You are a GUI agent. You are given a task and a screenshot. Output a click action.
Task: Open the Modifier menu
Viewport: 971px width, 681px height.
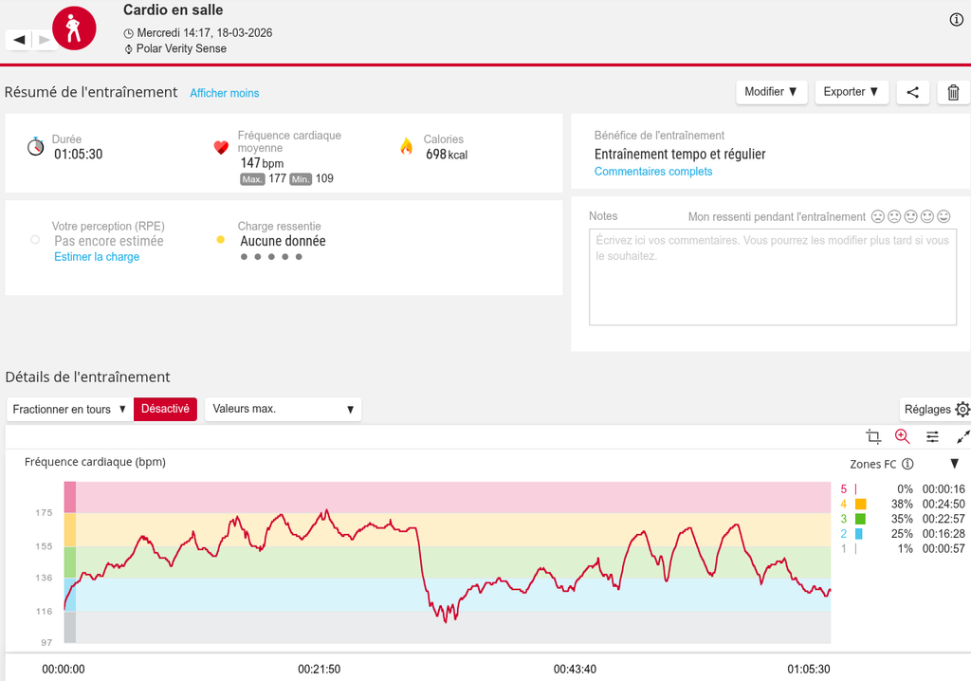coord(771,92)
